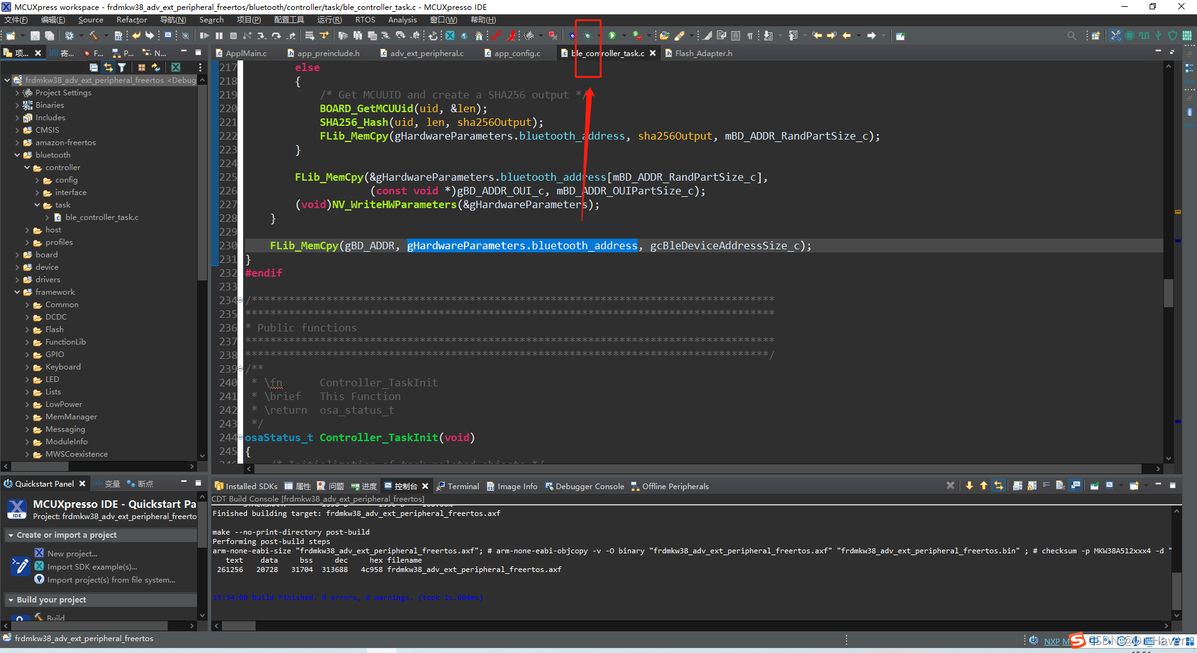Click the Open Perspective icon

click(1095, 36)
